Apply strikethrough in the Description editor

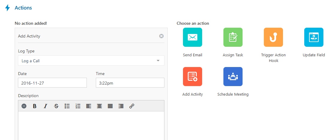tap(56, 106)
